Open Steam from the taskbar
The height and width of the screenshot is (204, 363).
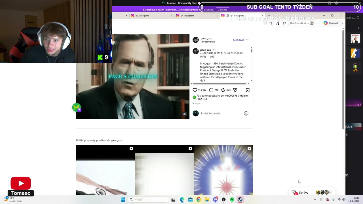click(x=240, y=199)
